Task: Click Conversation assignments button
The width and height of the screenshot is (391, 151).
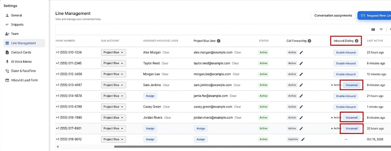Action: coord(333,15)
